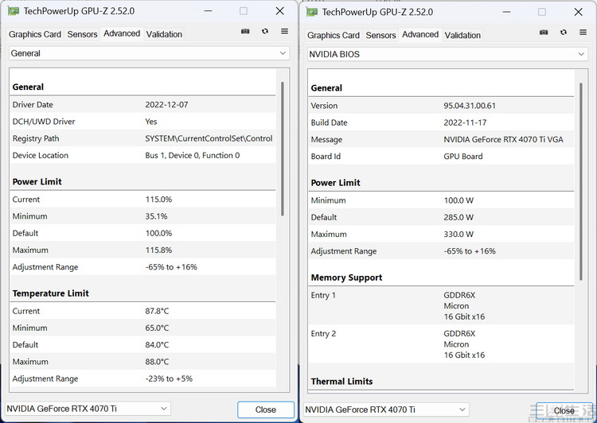Open the General dropdown in left window

[150, 53]
